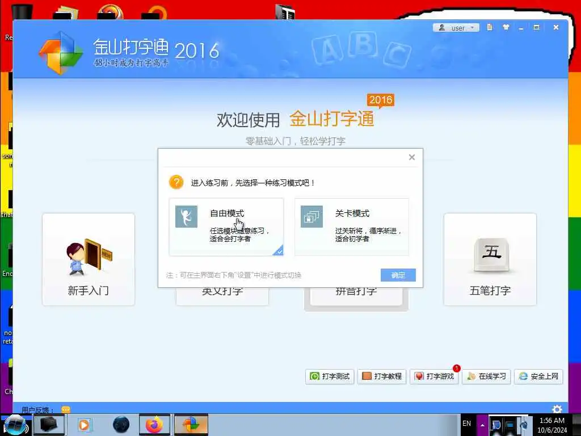The height and width of the screenshot is (436, 581).
Task: Open settings gear at bottom right
Action: (x=557, y=409)
